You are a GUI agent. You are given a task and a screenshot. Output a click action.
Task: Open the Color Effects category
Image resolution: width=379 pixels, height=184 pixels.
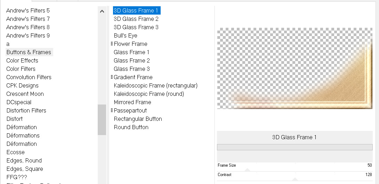(x=22, y=60)
